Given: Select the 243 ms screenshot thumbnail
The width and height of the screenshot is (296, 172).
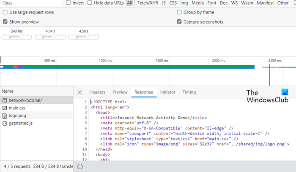Looking at the screenshot, I should pos(16,37).
